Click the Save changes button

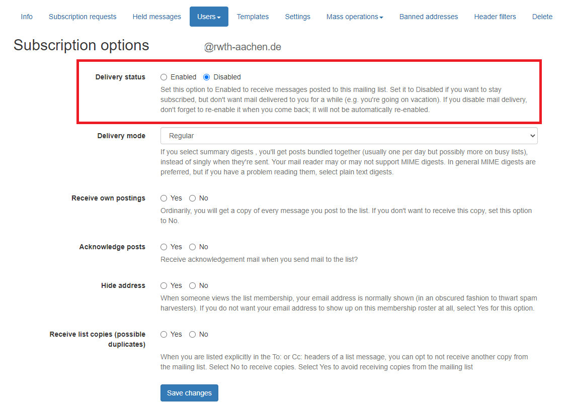[189, 393]
